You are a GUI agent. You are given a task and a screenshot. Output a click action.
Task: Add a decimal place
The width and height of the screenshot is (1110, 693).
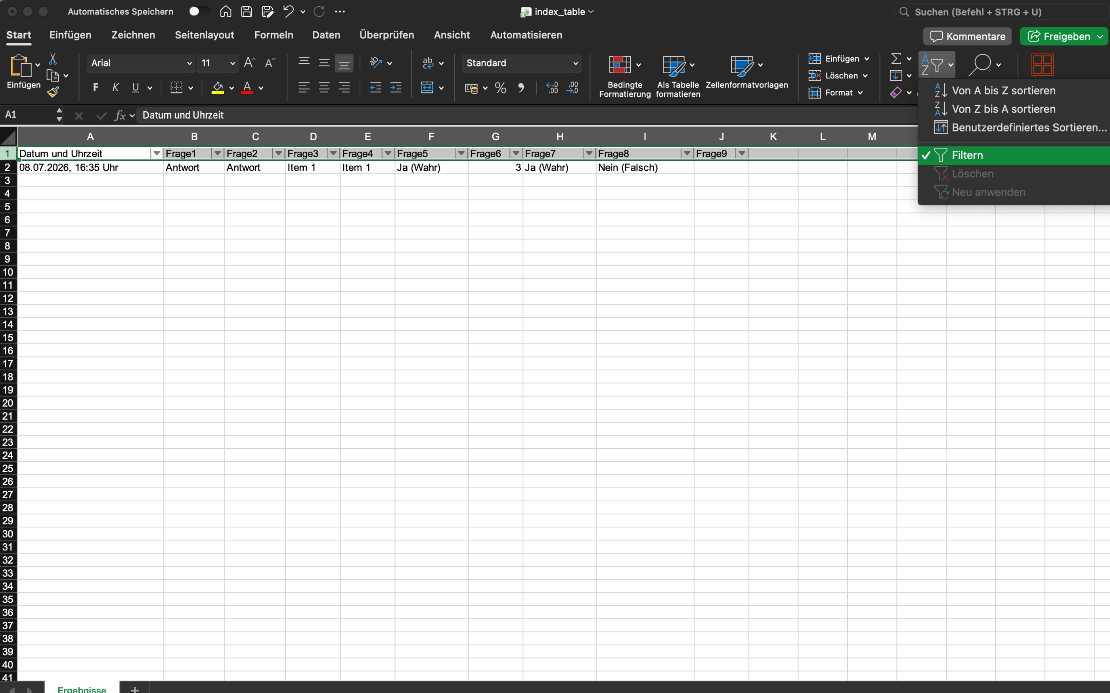(x=552, y=88)
